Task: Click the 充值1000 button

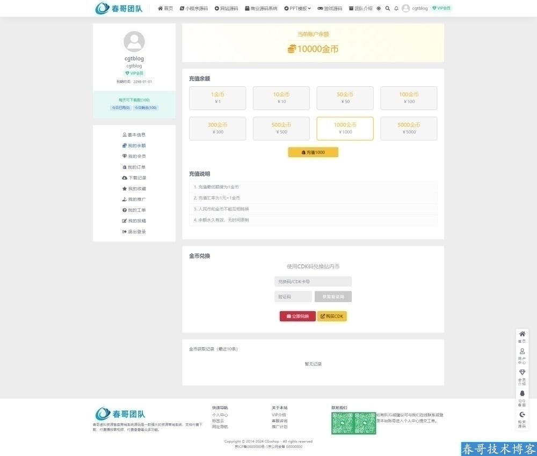Action: pyautogui.click(x=313, y=152)
